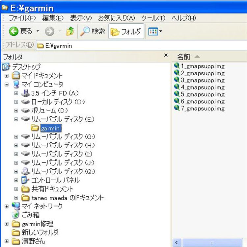The image size is (247, 247).
Task: Click the ローカル ディスク (C:) drive icon
Action: [x=25, y=102]
